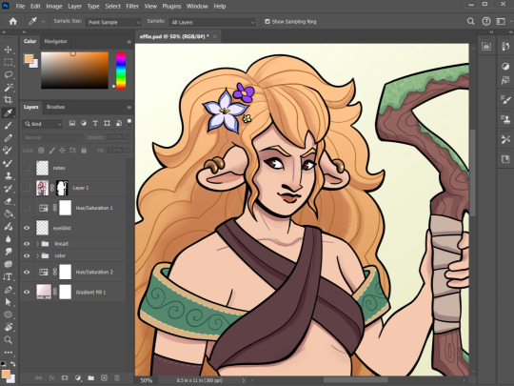Screen dimensions: 514x386
Task: Open the Sample Size dropdown
Action: pyautogui.click(x=113, y=22)
